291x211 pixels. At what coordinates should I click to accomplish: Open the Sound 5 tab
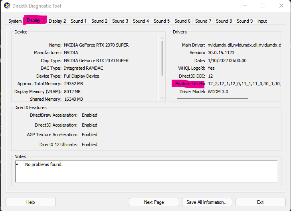coord(162,21)
